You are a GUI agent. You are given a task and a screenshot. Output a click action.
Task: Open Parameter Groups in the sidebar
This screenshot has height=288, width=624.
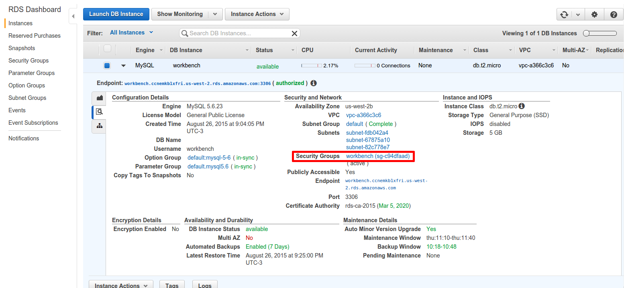point(31,73)
